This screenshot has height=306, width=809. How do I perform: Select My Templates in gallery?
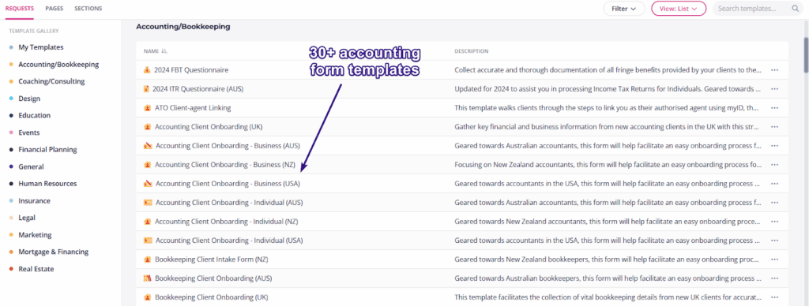[41, 47]
